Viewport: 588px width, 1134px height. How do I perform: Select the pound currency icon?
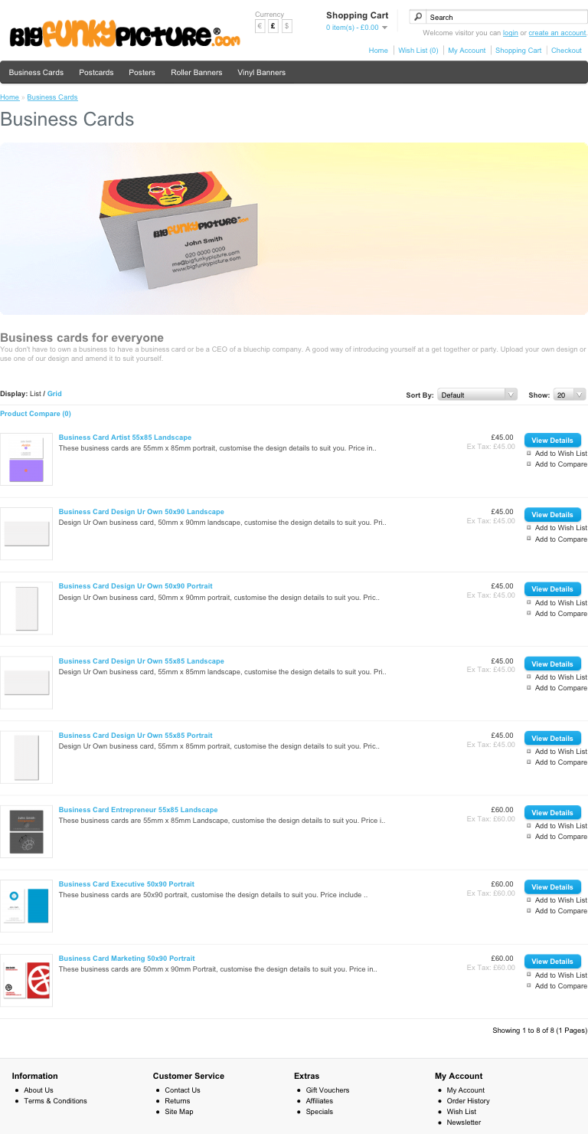click(273, 26)
